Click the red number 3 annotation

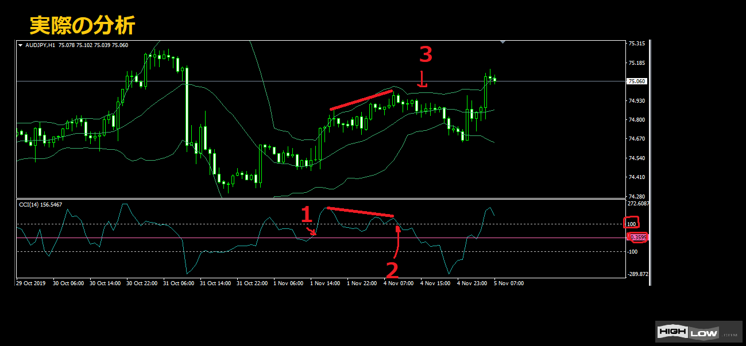coord(425,55)
